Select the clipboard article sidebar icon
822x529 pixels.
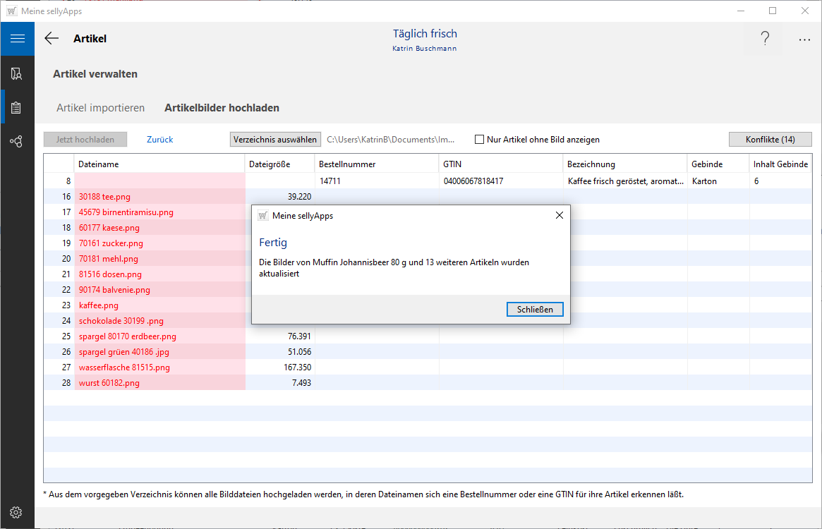pyautogui.click(x=16, y=108)
